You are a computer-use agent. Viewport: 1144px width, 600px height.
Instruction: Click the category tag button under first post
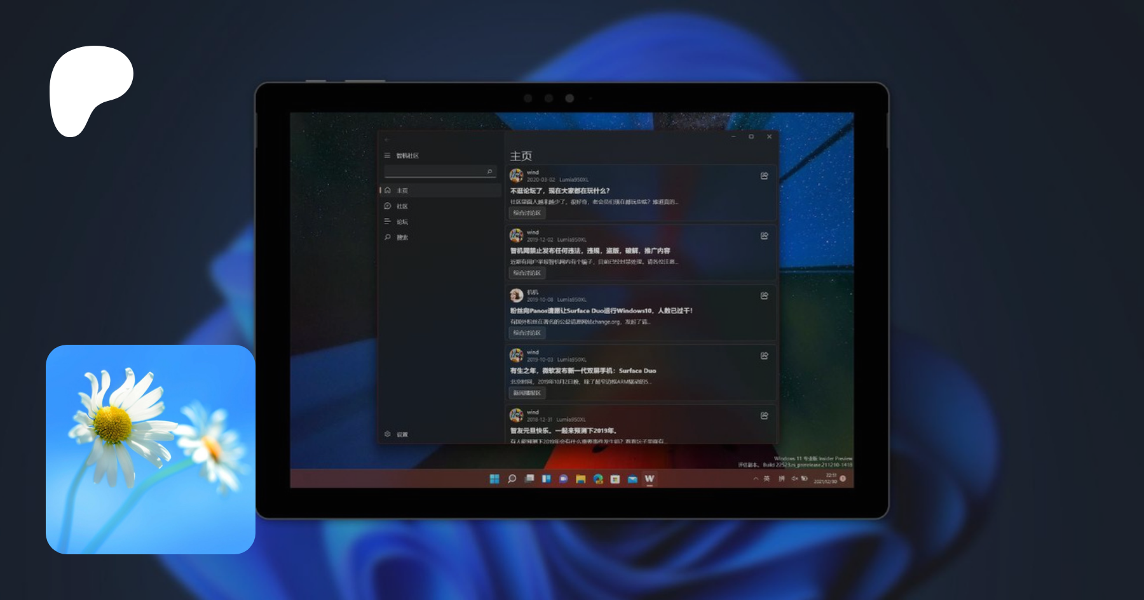tap(527, 213)
